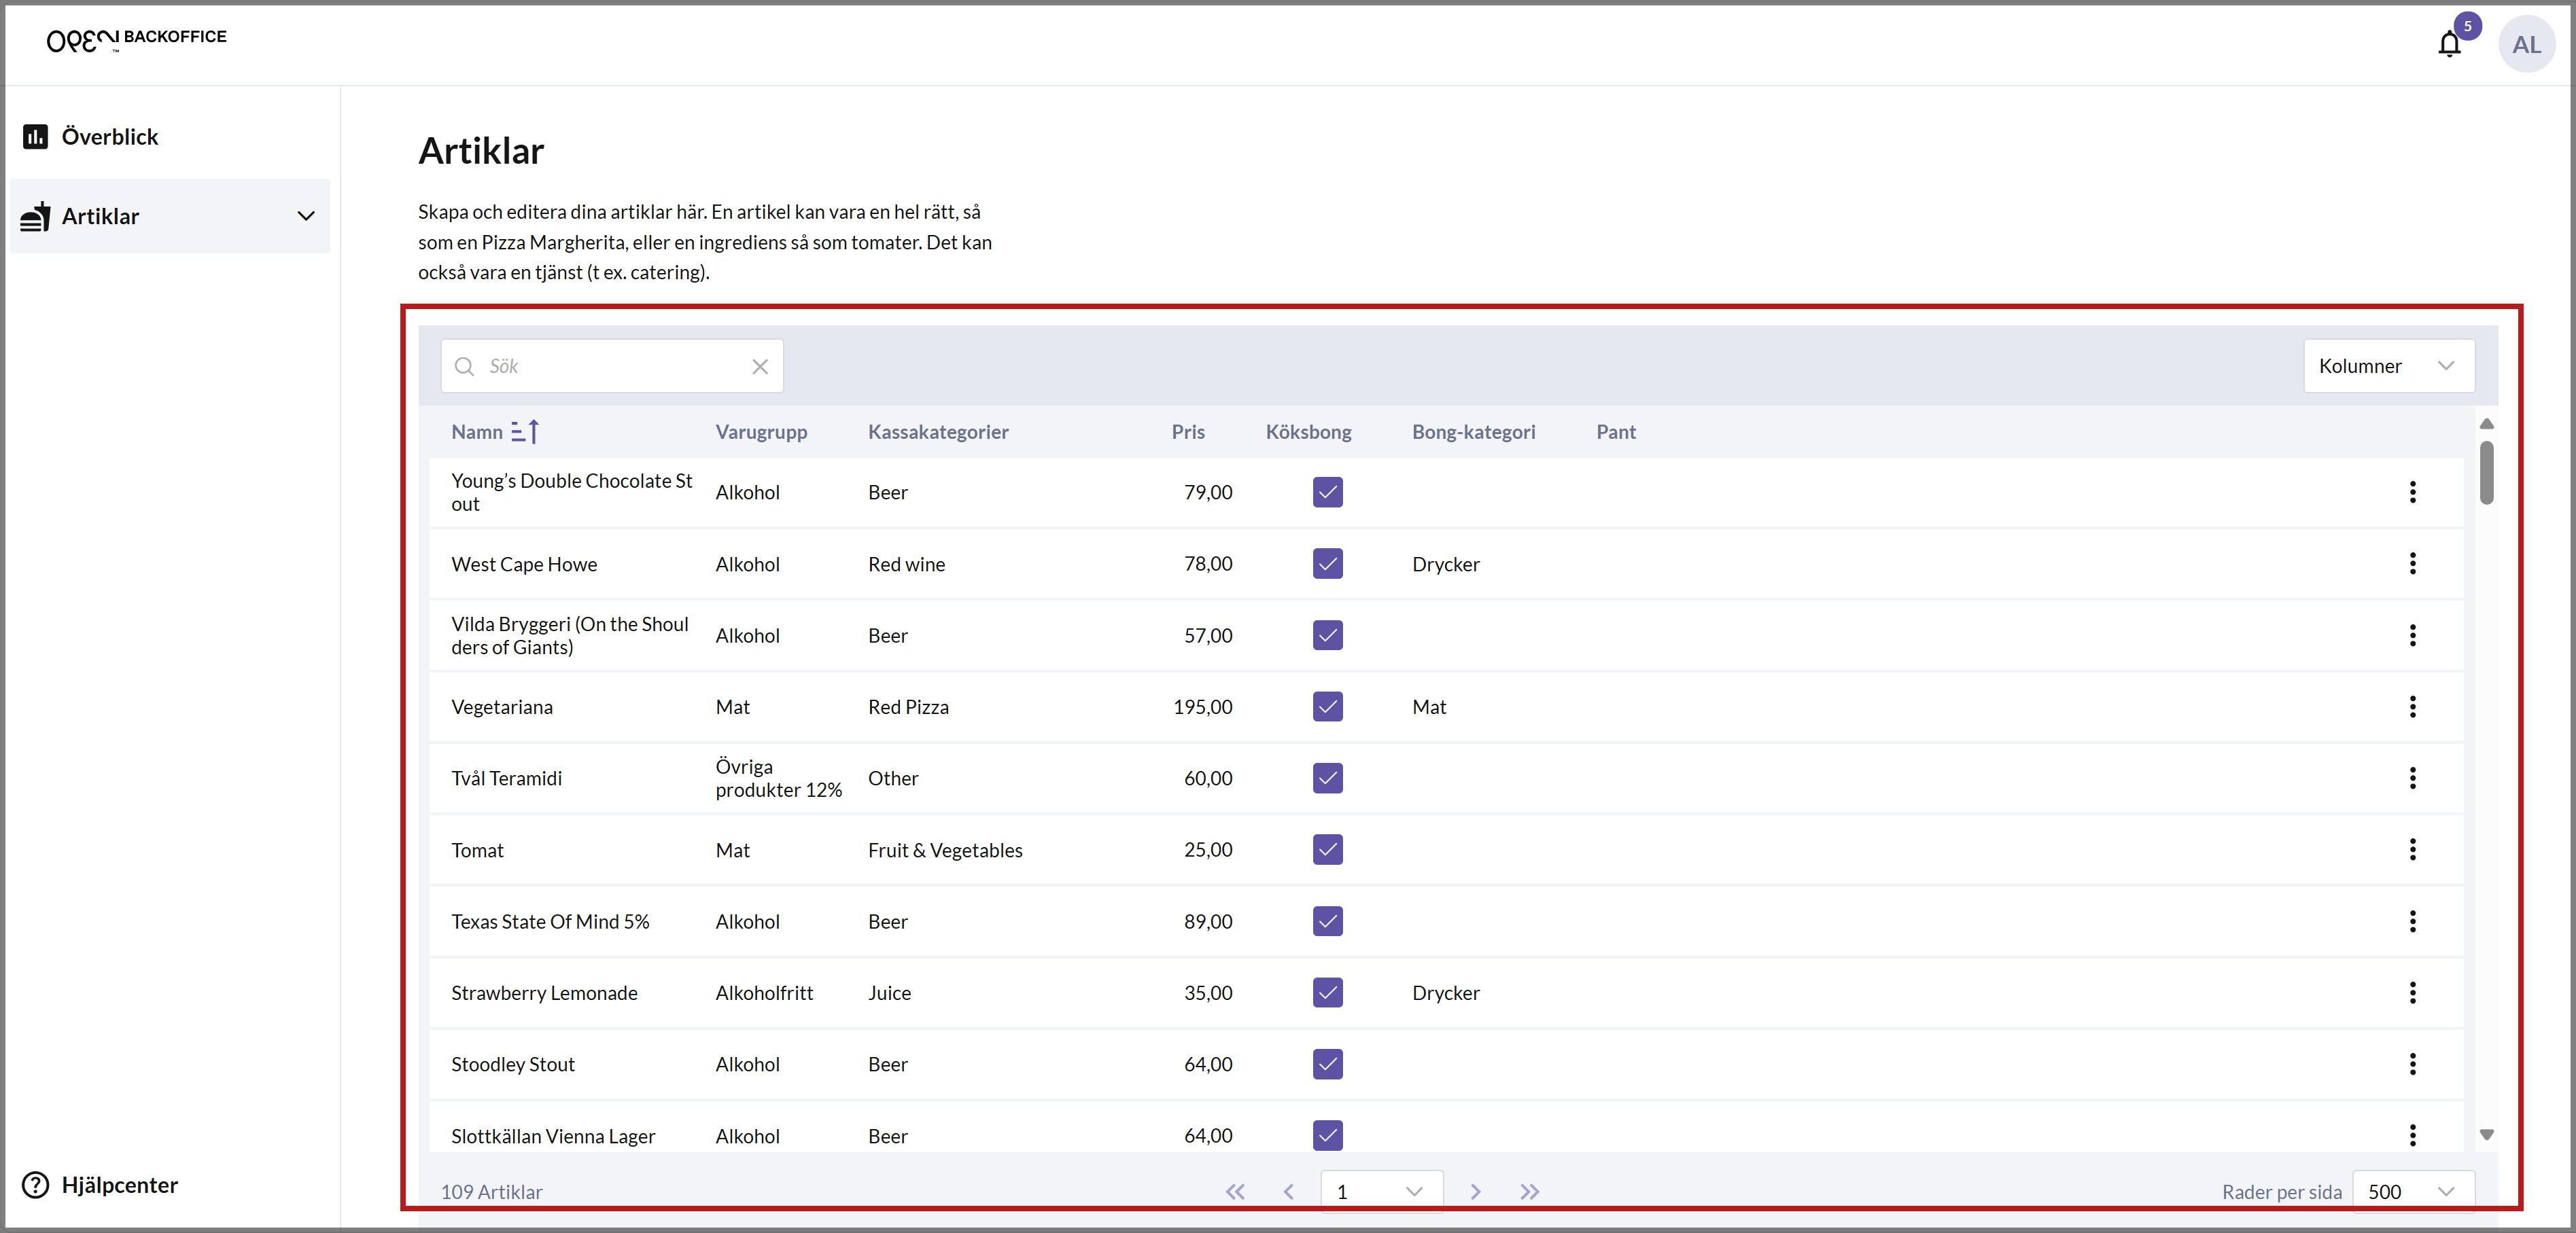Uncheck Köksbong for Stoodley Stout
This screenshot has width=2576, height=1233.
pyautogui.click(x=1327, y=1064)
